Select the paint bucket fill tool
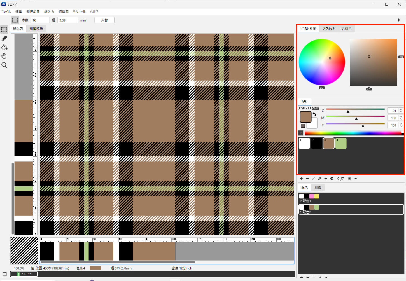The image size is (406, 281). pyautogui.click(x=4, y=47)
